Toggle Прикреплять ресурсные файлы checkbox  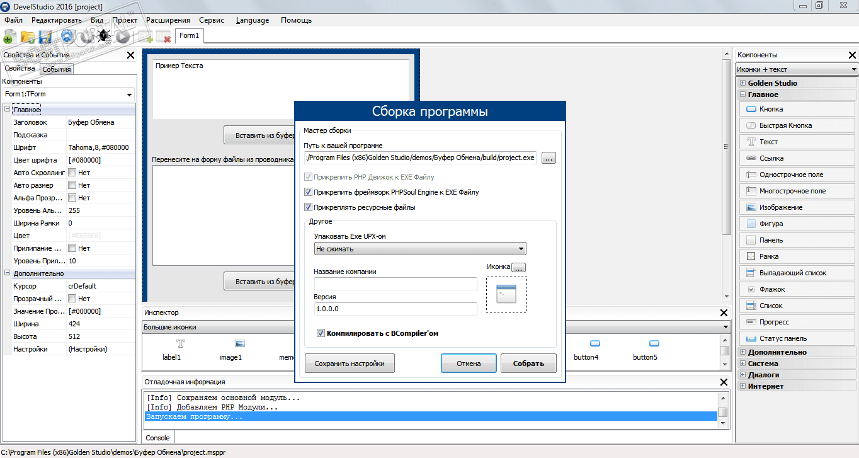[308, 207]
